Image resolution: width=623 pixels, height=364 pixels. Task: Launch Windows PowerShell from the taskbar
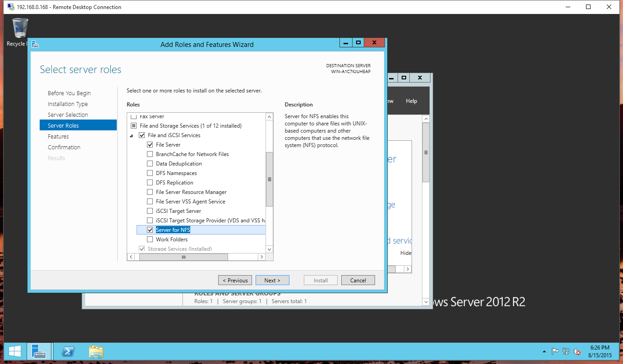point(68,351)
